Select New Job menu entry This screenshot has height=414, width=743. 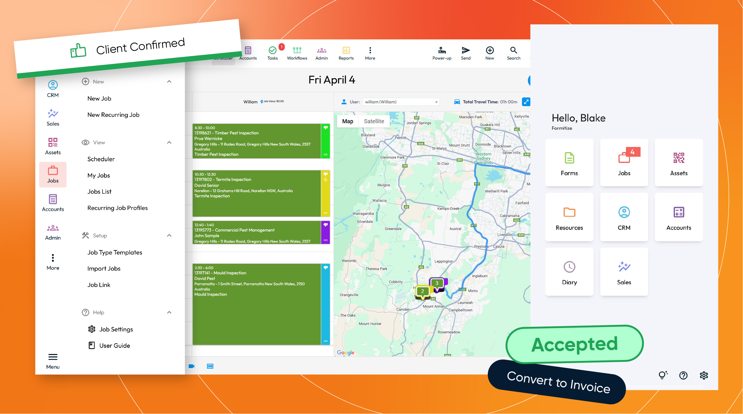[99, 98]
